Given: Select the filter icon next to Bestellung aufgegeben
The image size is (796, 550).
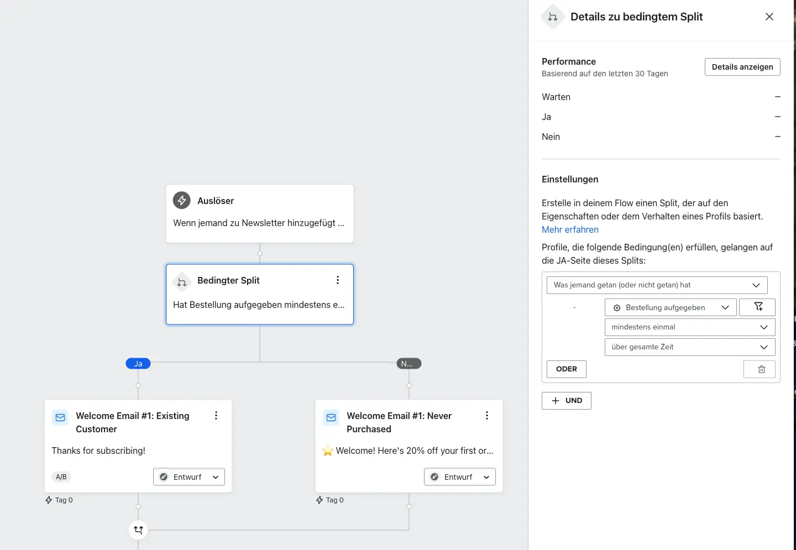Looking at the screenshot, I should pos(757,307).
